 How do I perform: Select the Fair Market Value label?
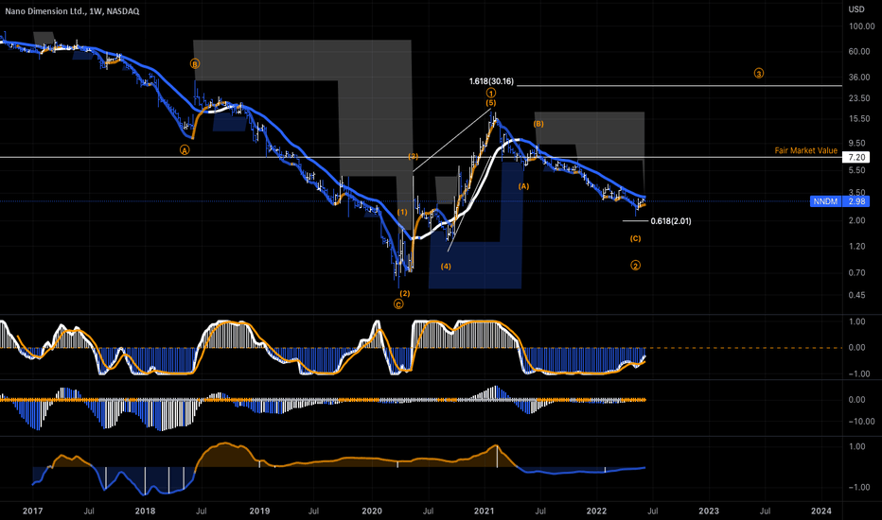(805, 150)
